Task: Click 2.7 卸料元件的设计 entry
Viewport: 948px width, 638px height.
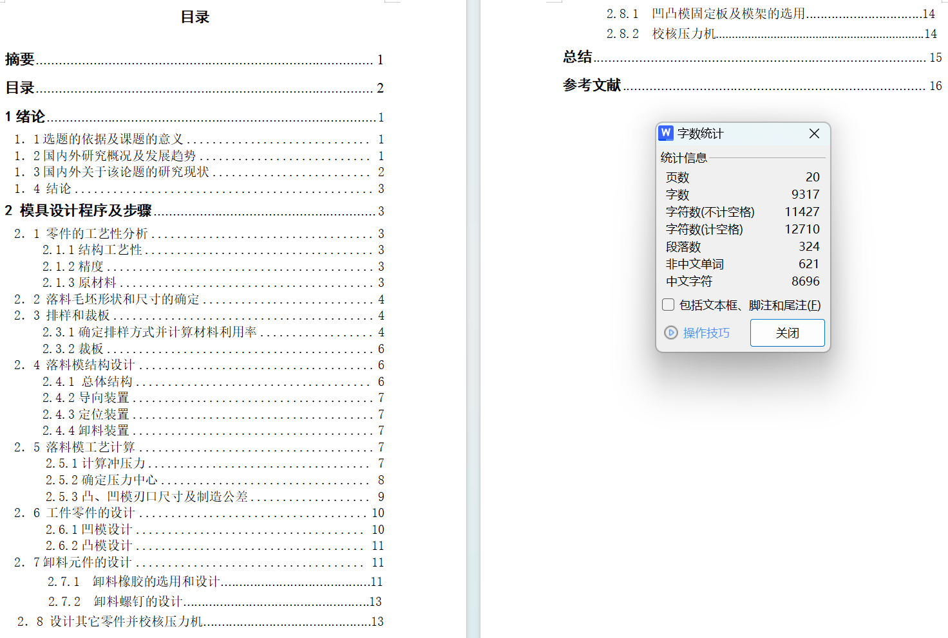Action: point(199,562)
